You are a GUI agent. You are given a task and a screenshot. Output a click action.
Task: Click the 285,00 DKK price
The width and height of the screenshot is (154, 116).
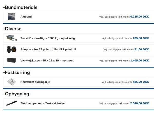pyautogui.click(x=141, y=38)
